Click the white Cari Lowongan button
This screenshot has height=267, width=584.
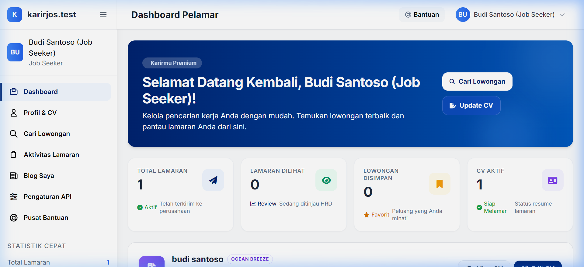point(477,81)
